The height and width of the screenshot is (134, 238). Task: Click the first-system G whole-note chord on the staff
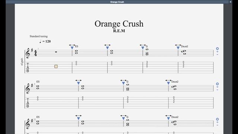147,52
